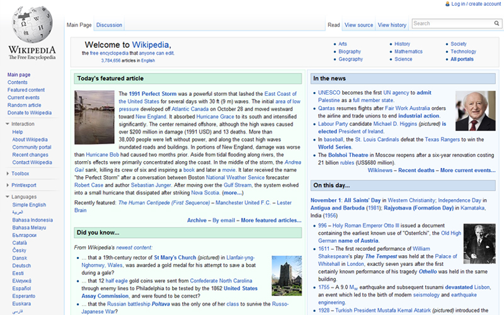The image size is (504, 315).
Task: Open the View history tab
Action: tap(392, 25)
